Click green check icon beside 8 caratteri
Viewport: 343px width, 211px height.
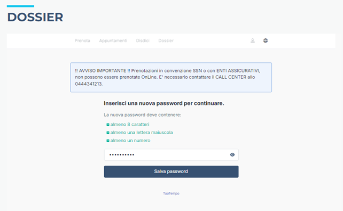point(108,125)
